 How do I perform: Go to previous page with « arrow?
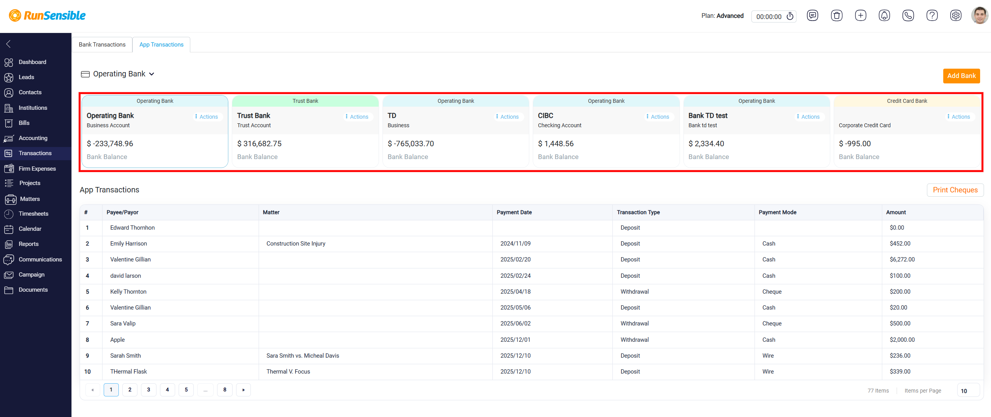92,390
